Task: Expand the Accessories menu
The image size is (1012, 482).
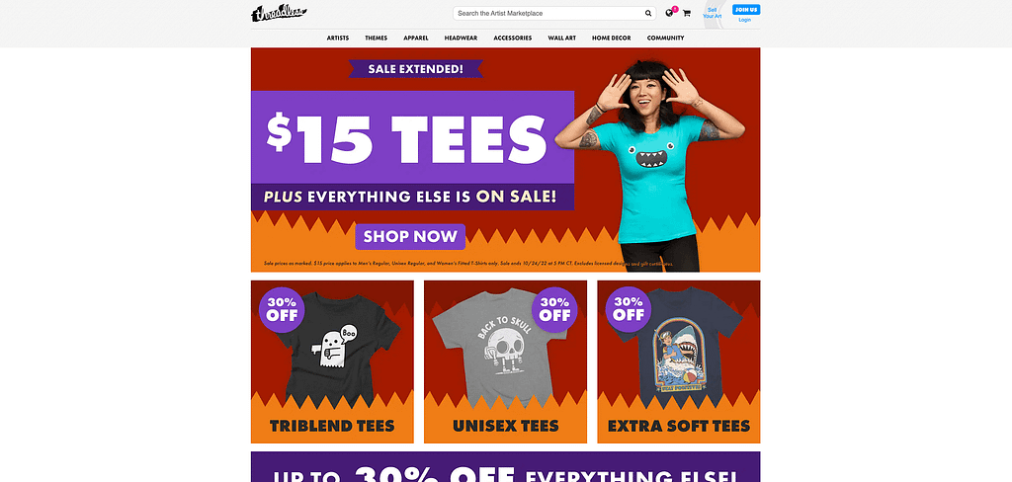Action: [x=513, y=39]
